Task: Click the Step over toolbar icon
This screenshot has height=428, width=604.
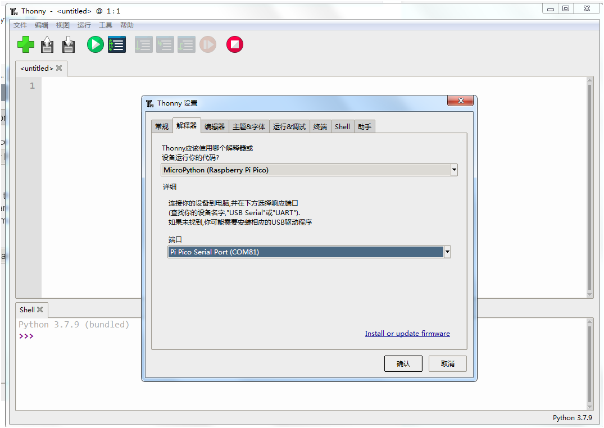Action: point(144,44)
